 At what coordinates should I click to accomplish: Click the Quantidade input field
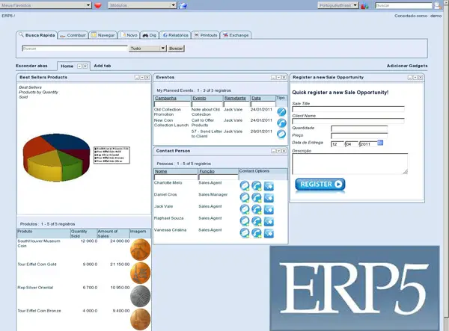pyautogui.click(x=359, y=129)
